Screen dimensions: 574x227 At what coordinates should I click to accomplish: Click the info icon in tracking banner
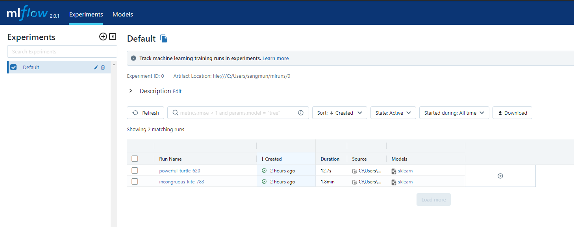click(x=133, y=58)
